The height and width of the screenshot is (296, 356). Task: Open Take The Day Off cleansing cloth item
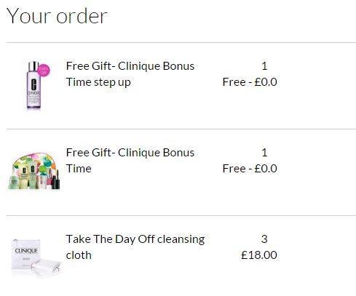135,247
